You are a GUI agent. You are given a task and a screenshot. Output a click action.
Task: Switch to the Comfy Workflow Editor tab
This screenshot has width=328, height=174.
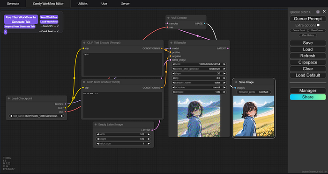(48, 4)
